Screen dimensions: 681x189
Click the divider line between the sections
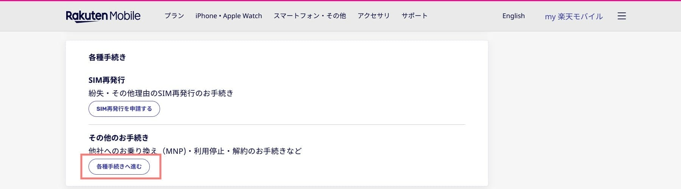pyautogui.click(x=277, y=125)
